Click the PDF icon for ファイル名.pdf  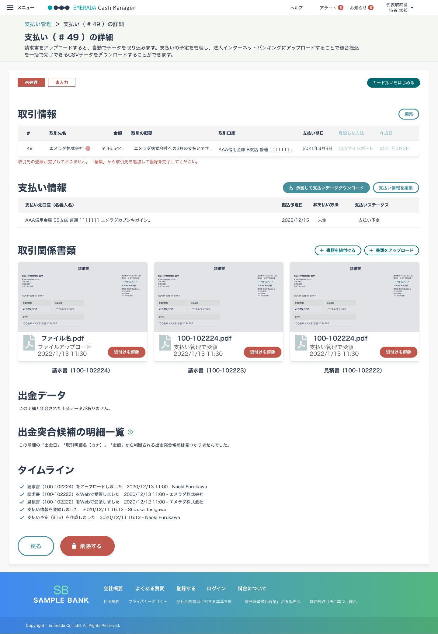tap(30, 343)
